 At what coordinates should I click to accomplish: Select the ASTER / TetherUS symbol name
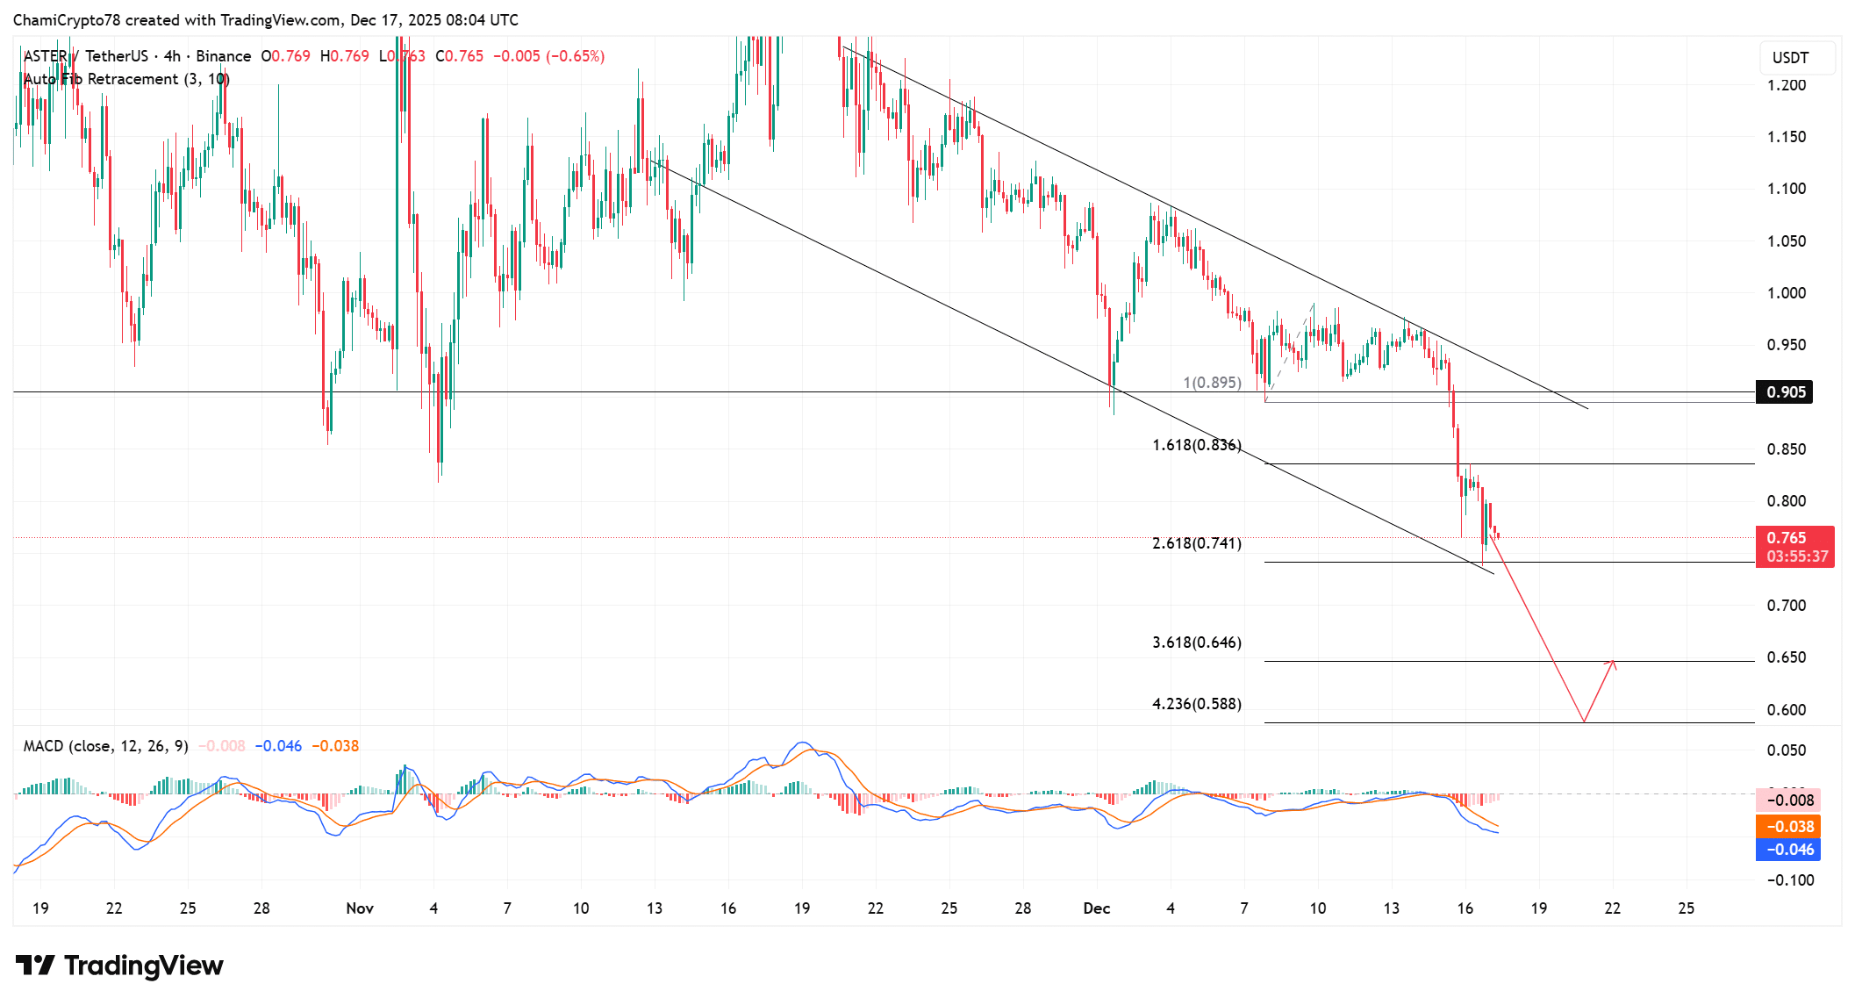[x=83, y=55]
